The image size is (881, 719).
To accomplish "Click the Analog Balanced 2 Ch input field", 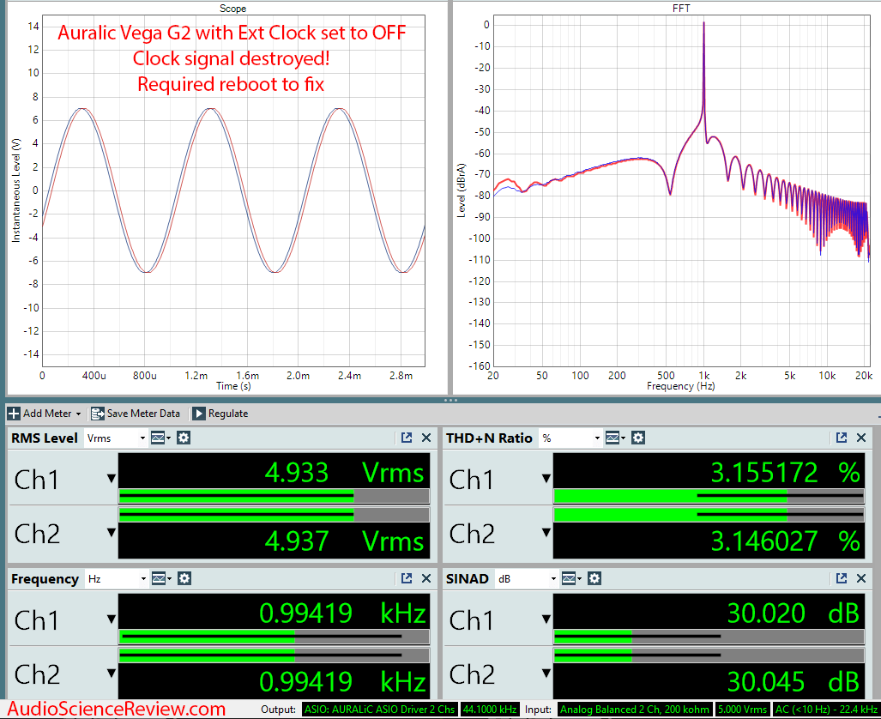I will pyautogui.click(x=635, y=710).
